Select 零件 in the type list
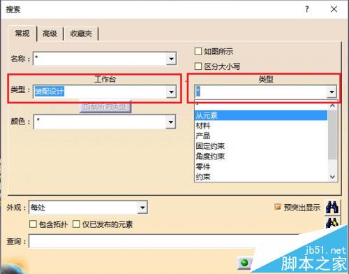Viewport: 349px width, 274px height. click(261, 166)
